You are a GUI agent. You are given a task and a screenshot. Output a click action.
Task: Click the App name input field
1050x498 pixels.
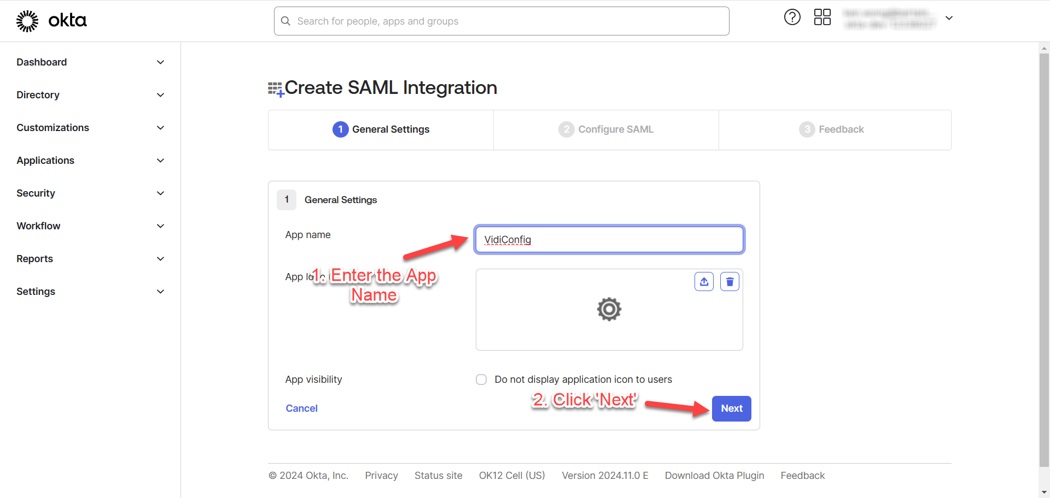609,240
